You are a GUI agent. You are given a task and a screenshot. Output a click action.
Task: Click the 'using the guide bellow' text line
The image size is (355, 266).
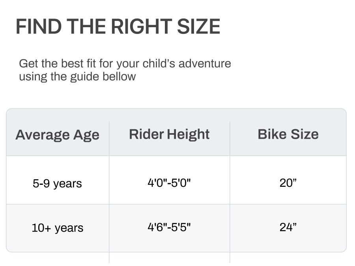(x=77, y=76)
